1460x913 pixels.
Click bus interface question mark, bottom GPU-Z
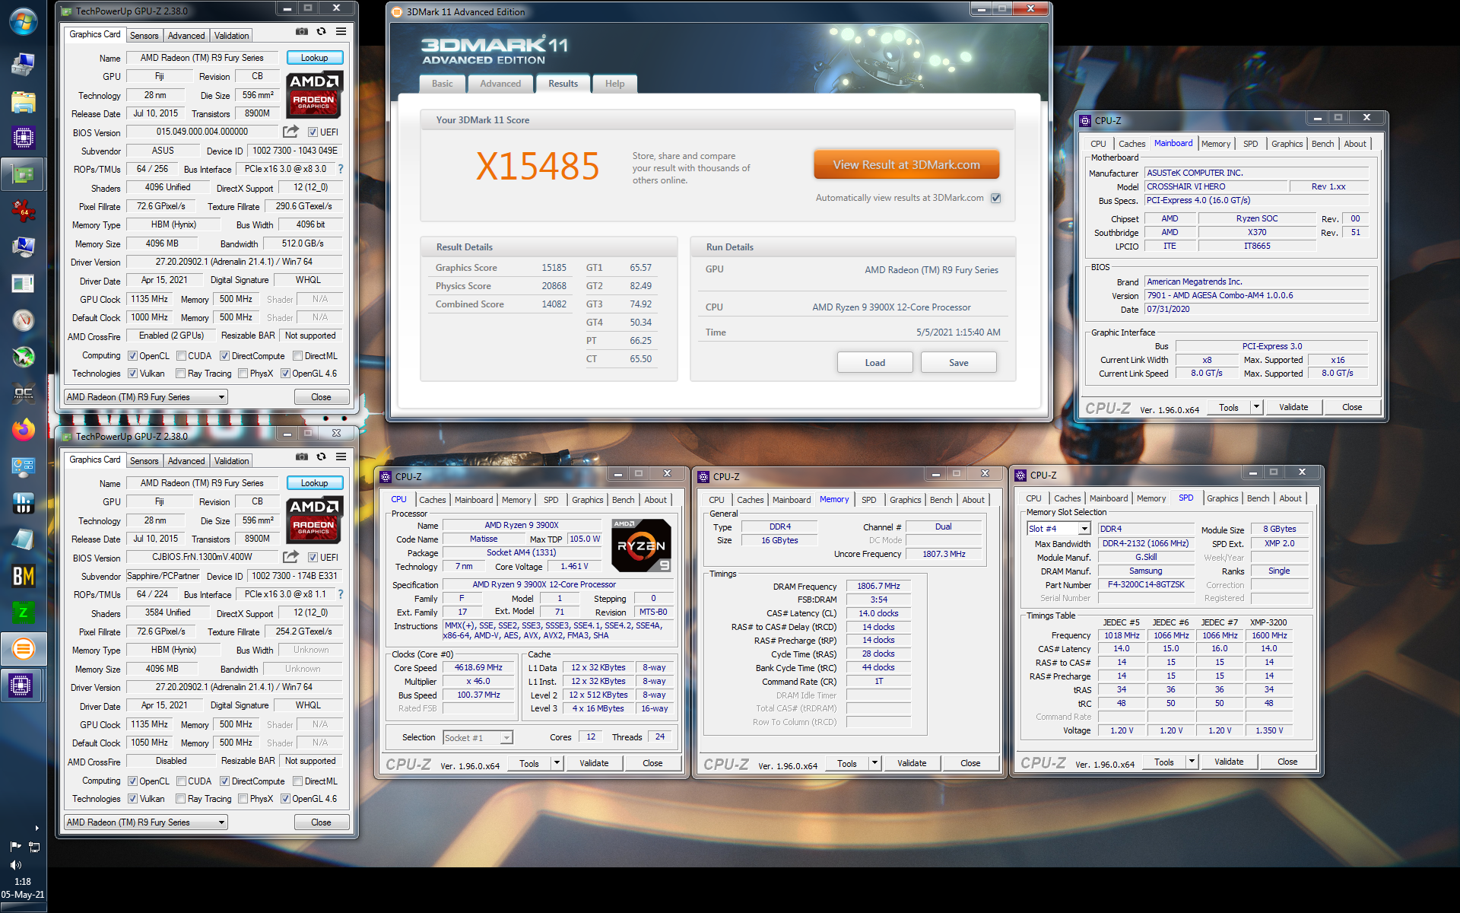coord(340,594)
